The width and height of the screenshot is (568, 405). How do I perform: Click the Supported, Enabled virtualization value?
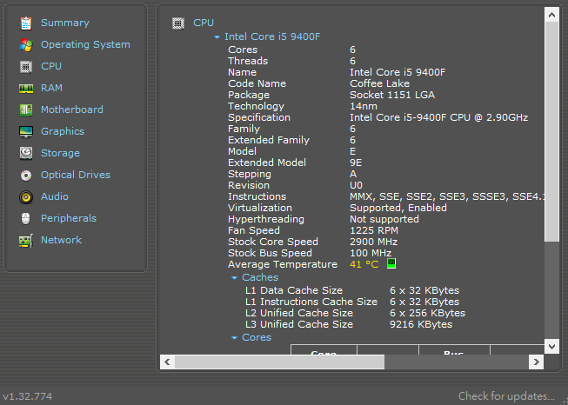[x=398, y=208]
